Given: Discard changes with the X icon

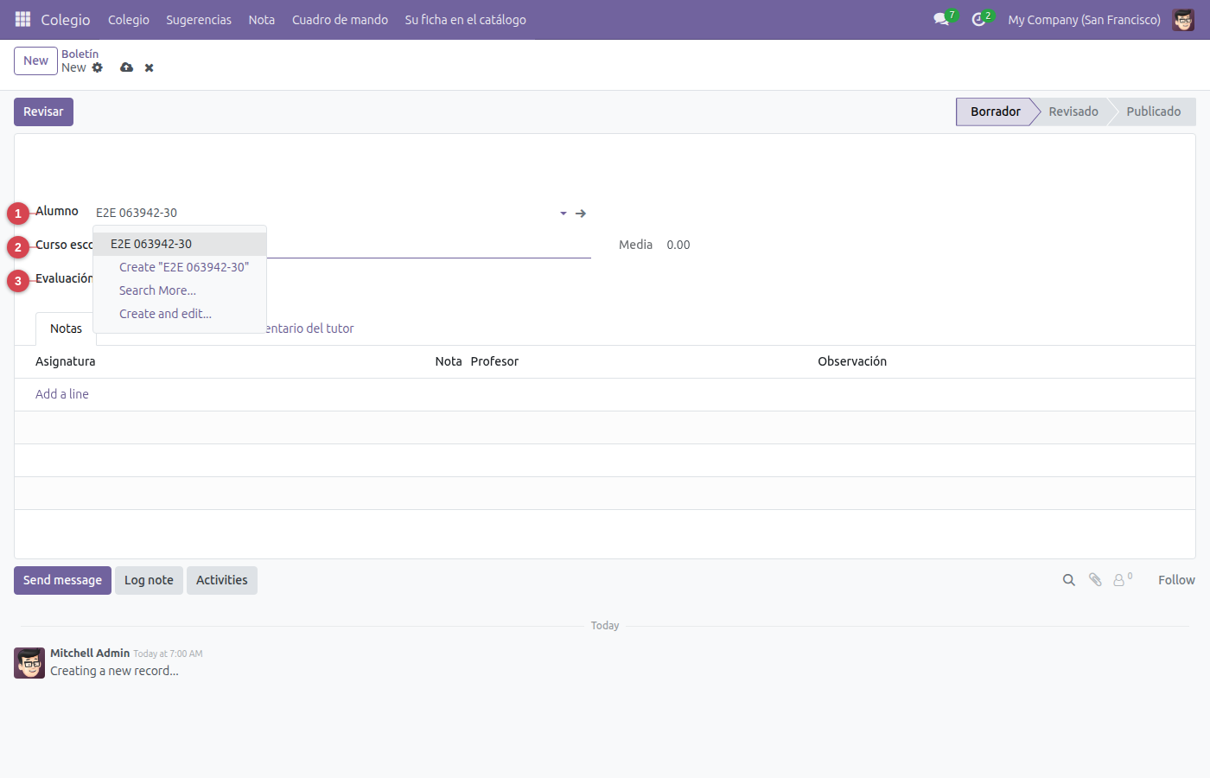Looking at the screenshot, I should click(150, 67).
